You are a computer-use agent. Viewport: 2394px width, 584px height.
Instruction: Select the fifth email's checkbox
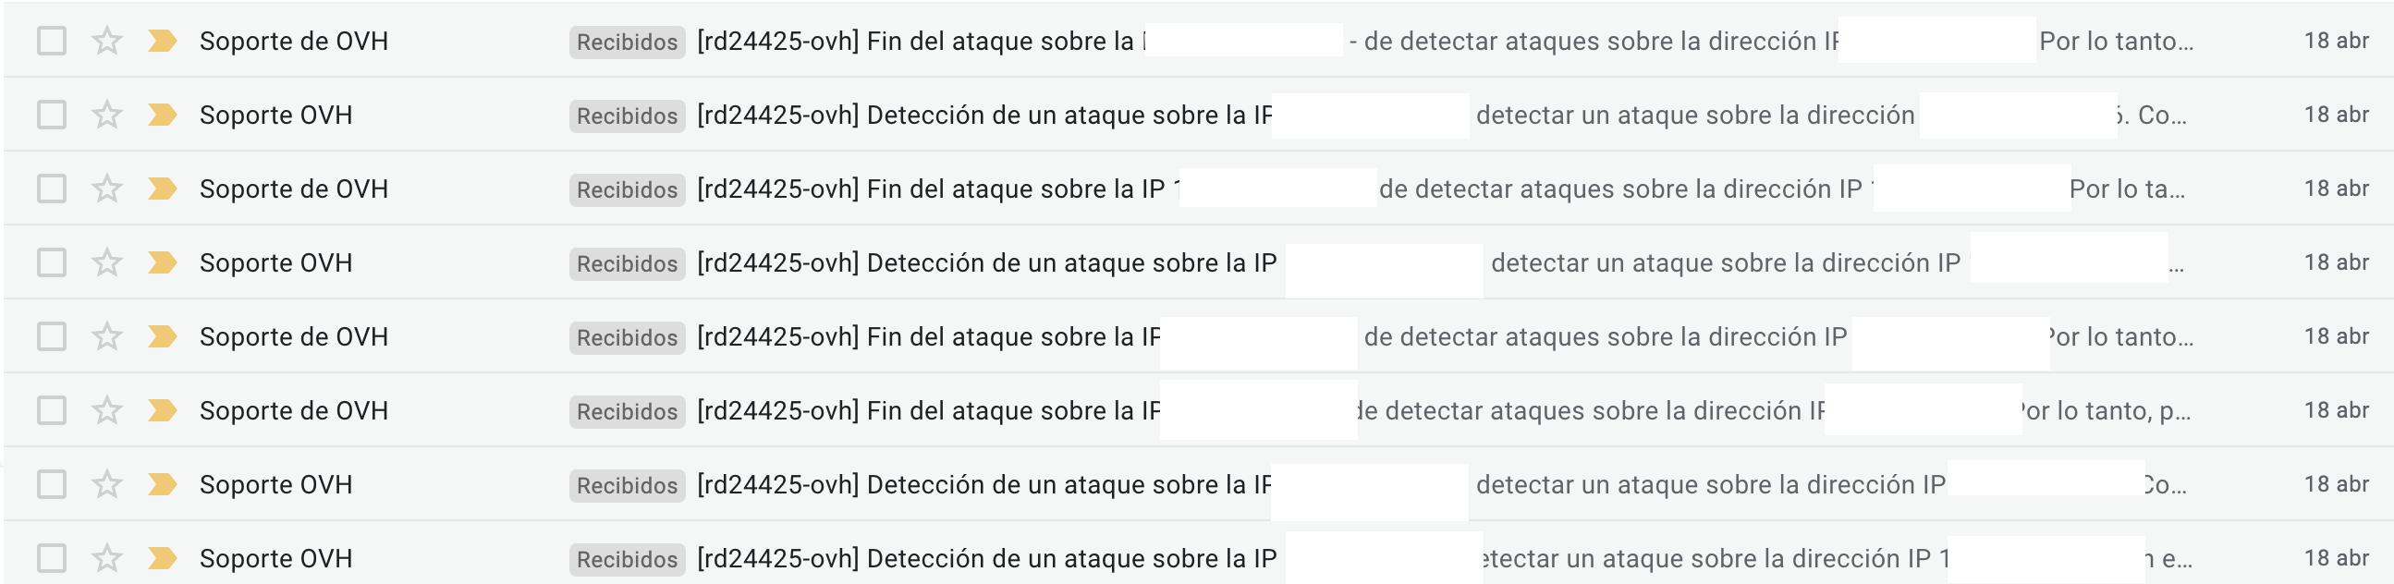click(x=52, y=336)
